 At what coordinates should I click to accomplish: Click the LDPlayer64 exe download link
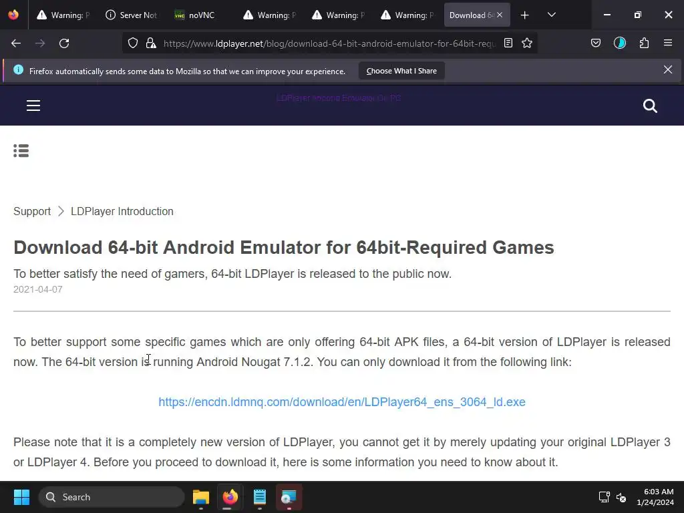click(x=341, y=401)
